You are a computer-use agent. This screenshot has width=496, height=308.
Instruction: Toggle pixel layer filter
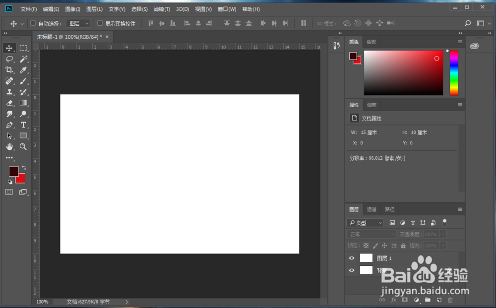(x=392, y=223)
